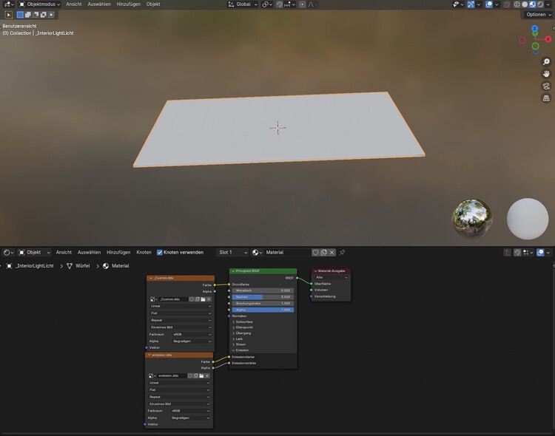
Task: Open the Slot 1 dropdown
Action: pos(233,253)
